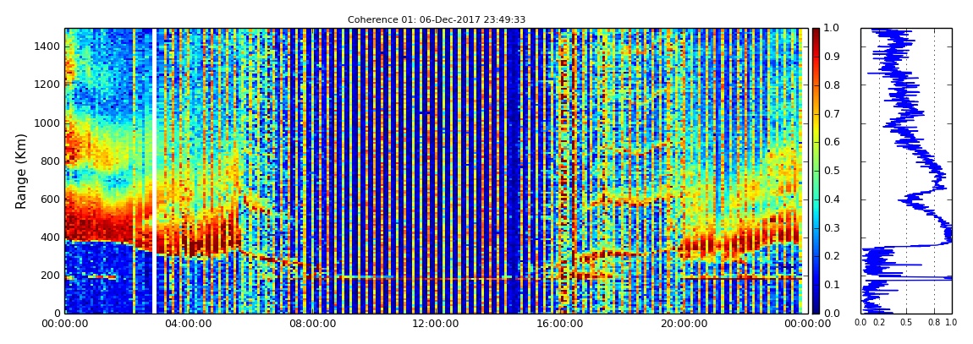Click the 600 range tick label
This screenshot has width=973, height=344.
pos(52,199)
